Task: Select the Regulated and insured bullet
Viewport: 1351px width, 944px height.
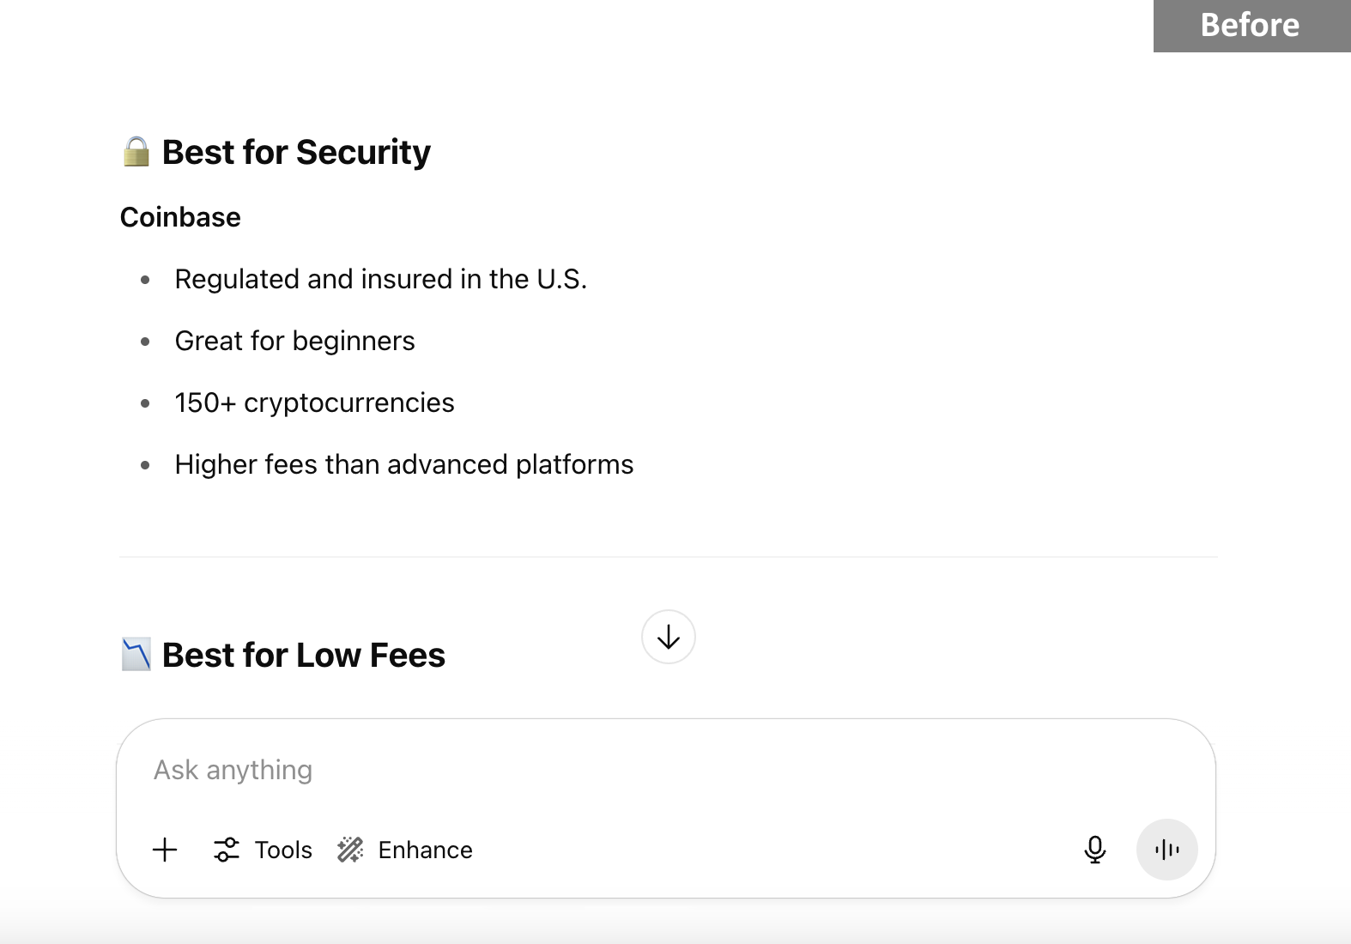Action: point(381,279)
